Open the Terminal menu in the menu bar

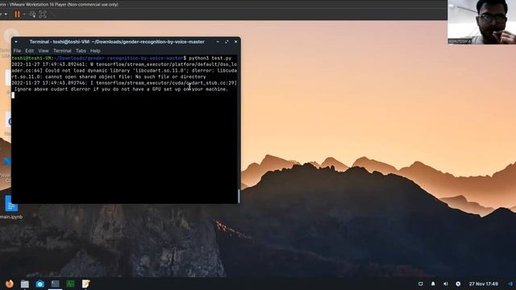coord(62,51)
